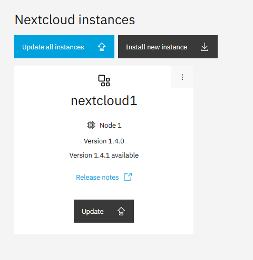The width and height of the screenshot is (253, 260).
Task: Click the Install new instance button
Action: (x=168, y=47)
